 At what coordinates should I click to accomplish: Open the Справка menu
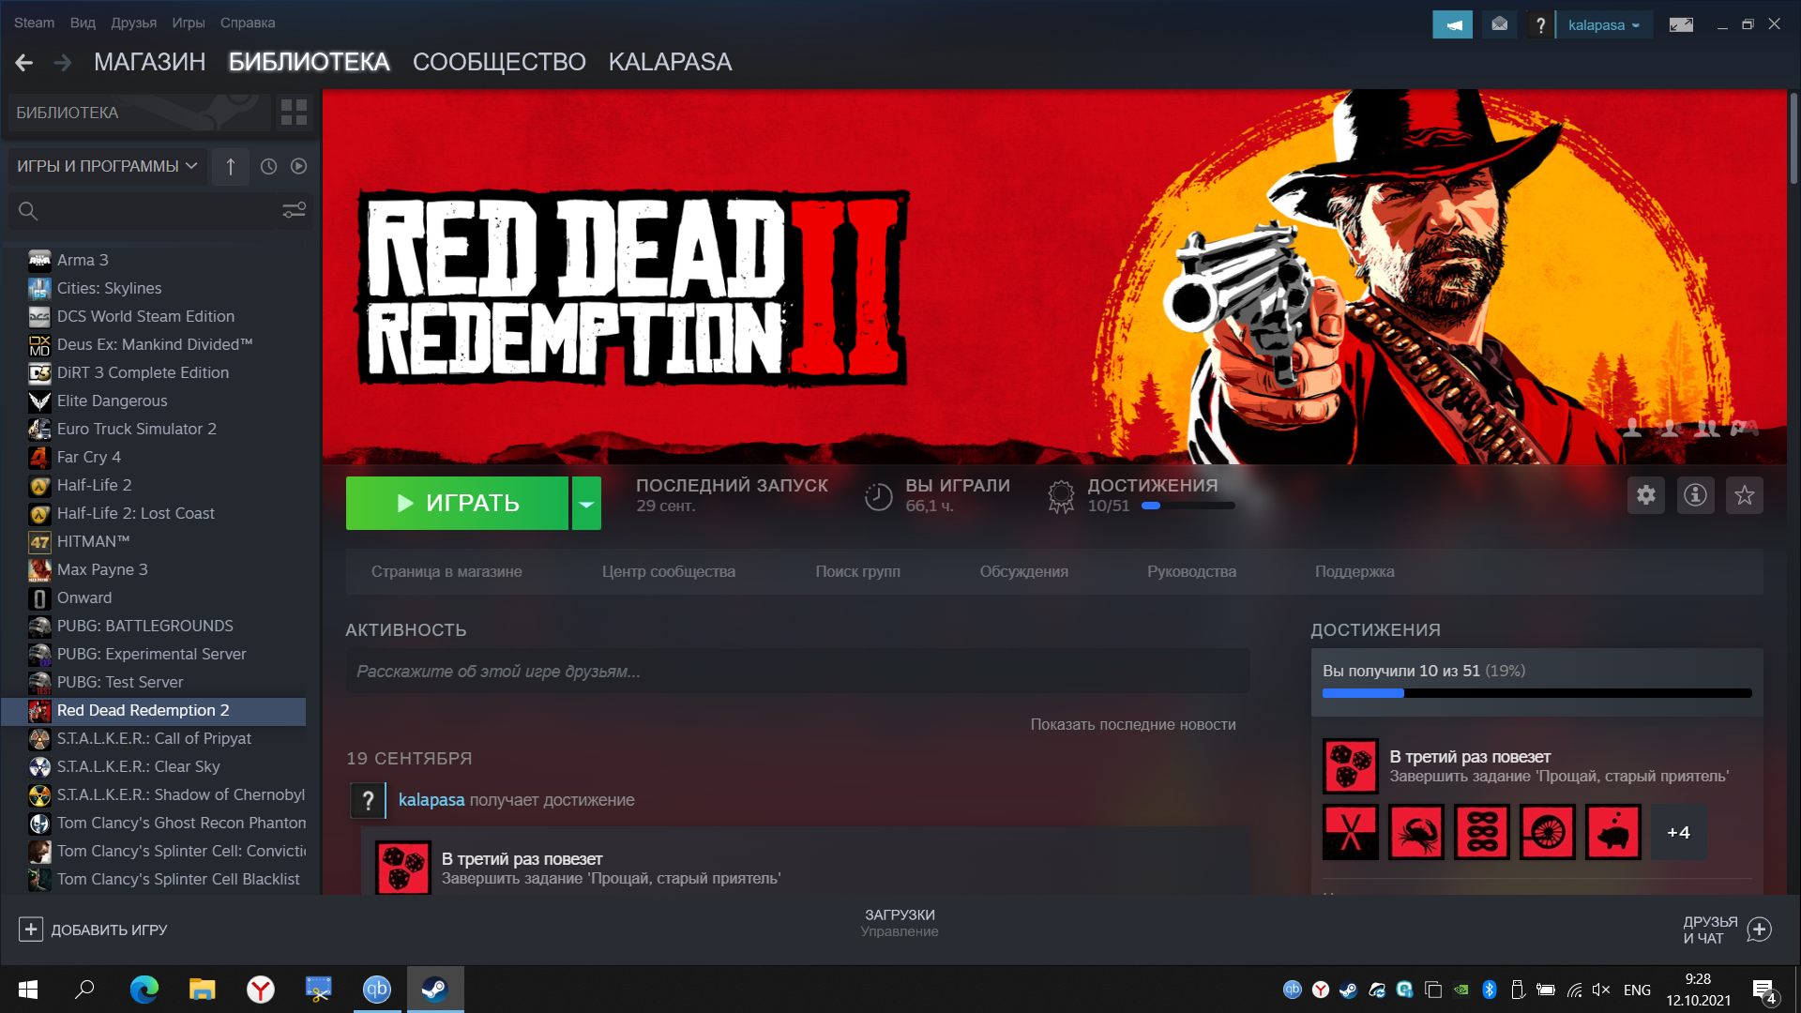coord(248,23)
